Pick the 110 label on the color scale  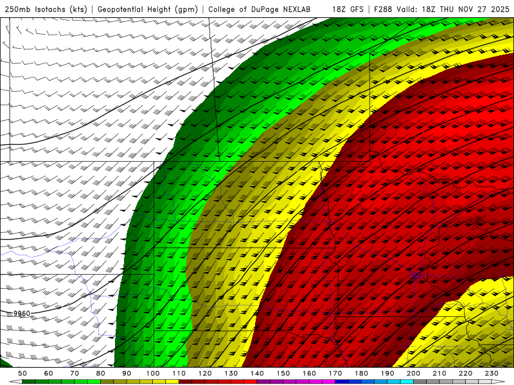coord(179,373)
